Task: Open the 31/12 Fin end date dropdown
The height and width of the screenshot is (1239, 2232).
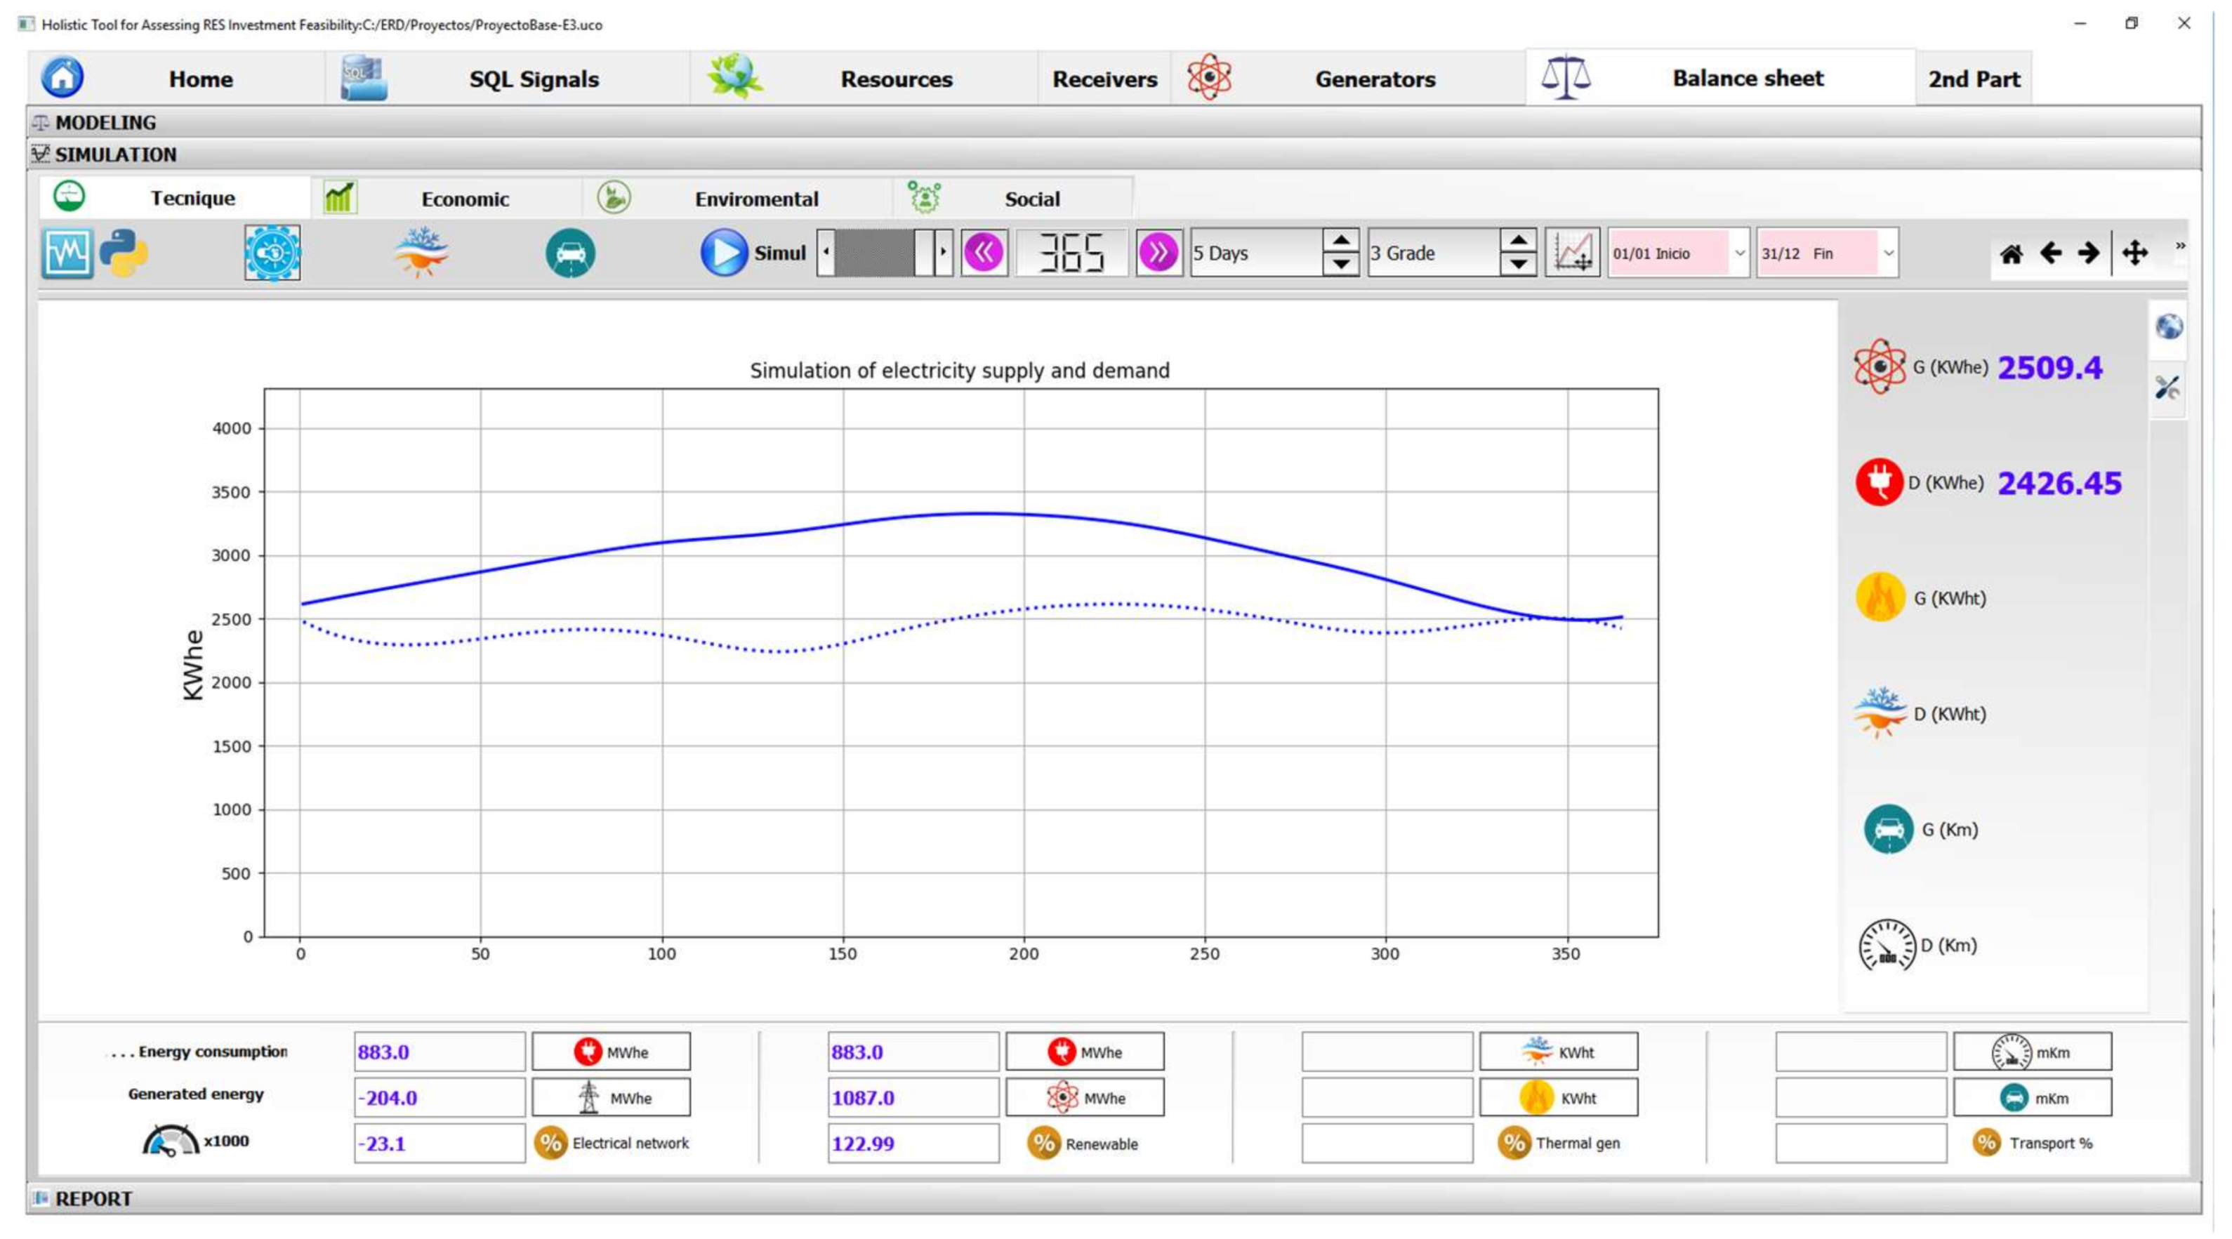Action: coord(1888,253)
